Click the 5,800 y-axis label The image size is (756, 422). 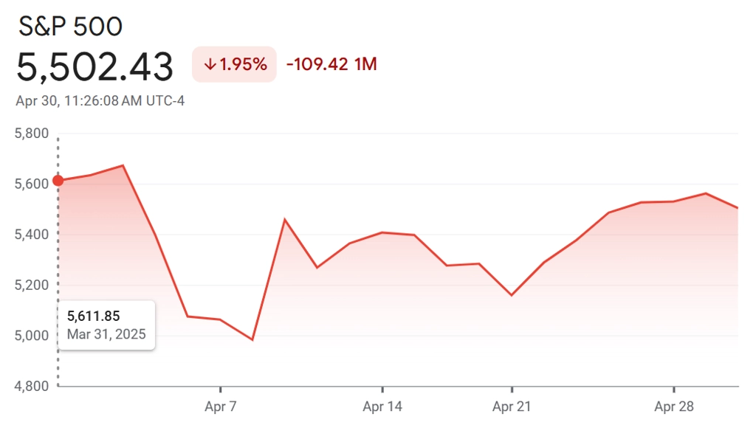[32, 134]
